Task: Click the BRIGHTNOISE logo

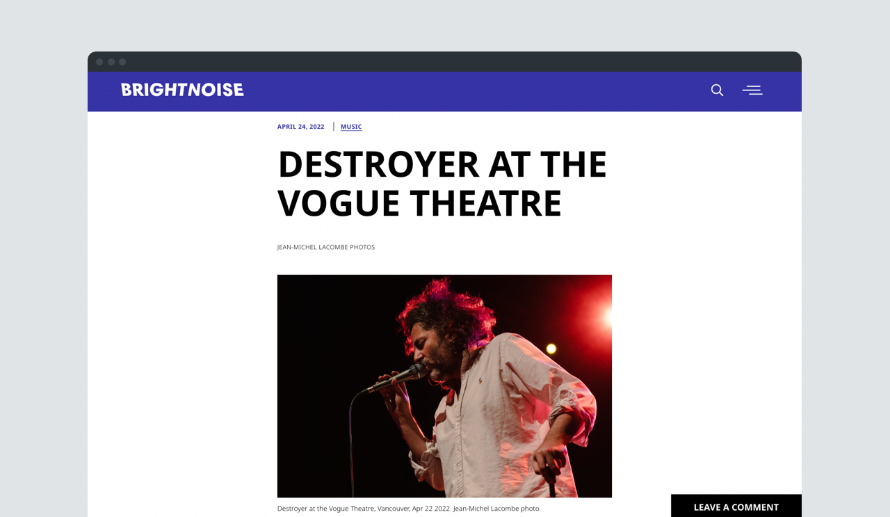Action: coord(182,90)
